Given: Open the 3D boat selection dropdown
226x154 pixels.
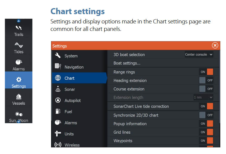Looking at the screenshot, I should (x=199, y=55).
